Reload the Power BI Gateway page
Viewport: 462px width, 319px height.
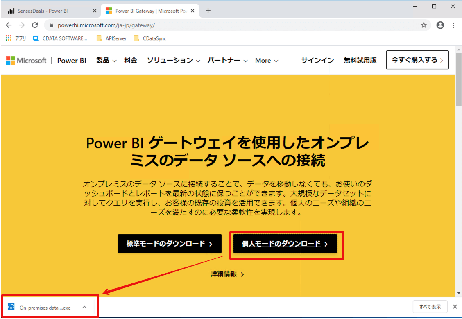[x=35, y=25]
